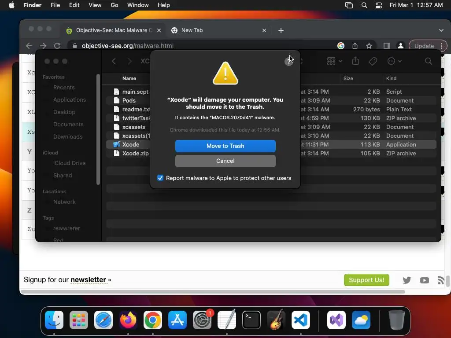
Task: Share this page from Chrome address bar
Action: (x=355, y=46)
